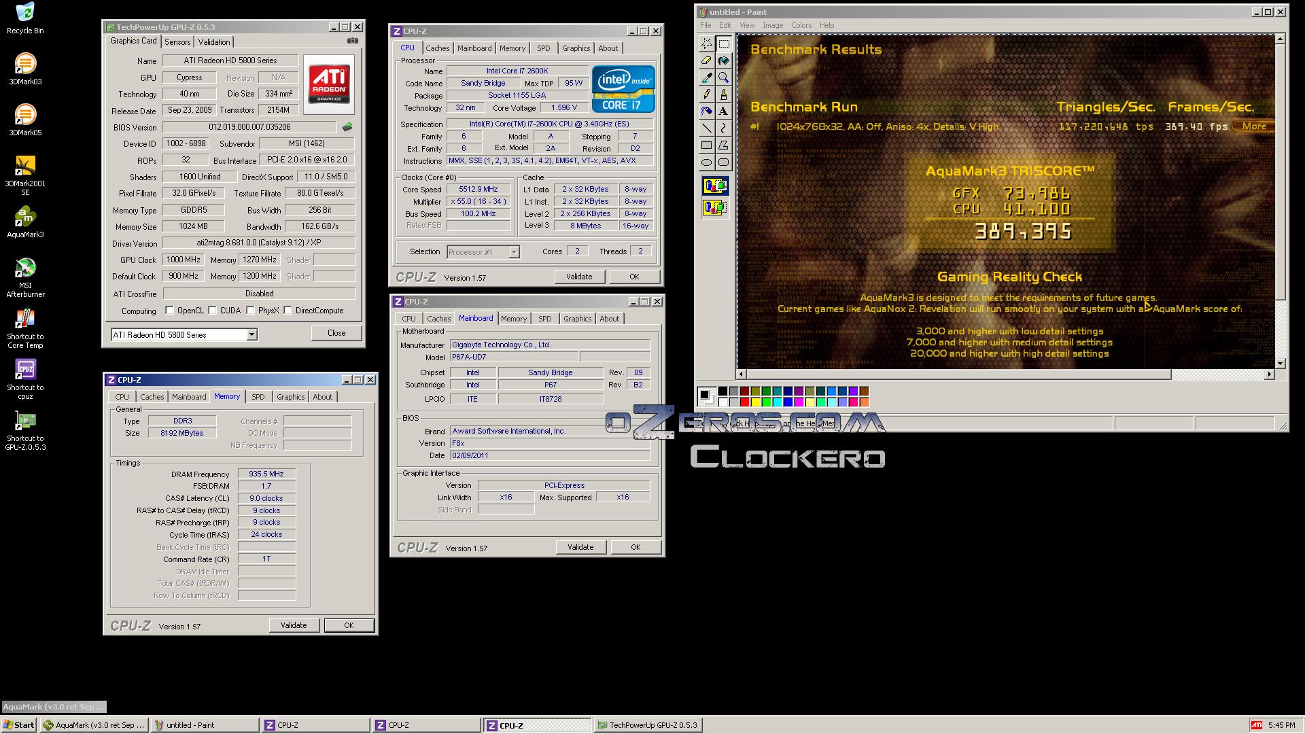Click the DRAM Frequency 935.5 MHz value

pyautogui.click(x=266, y=474)
